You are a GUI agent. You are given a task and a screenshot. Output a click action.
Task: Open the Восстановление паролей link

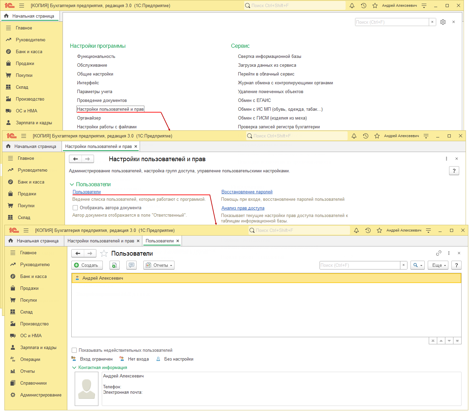point(247,192)
